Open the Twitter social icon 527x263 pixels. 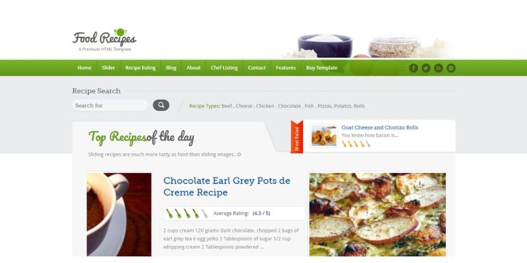426,68
